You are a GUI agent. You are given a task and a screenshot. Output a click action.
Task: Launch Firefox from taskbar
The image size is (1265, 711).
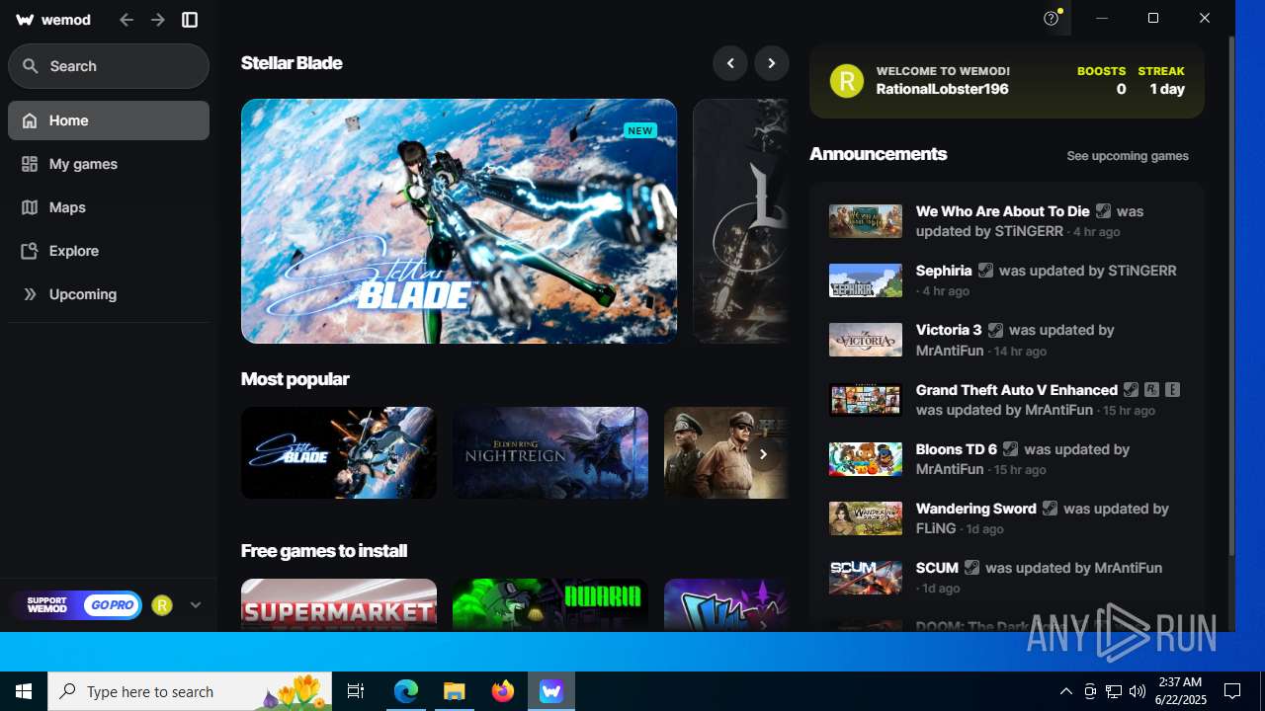[503, 691]
